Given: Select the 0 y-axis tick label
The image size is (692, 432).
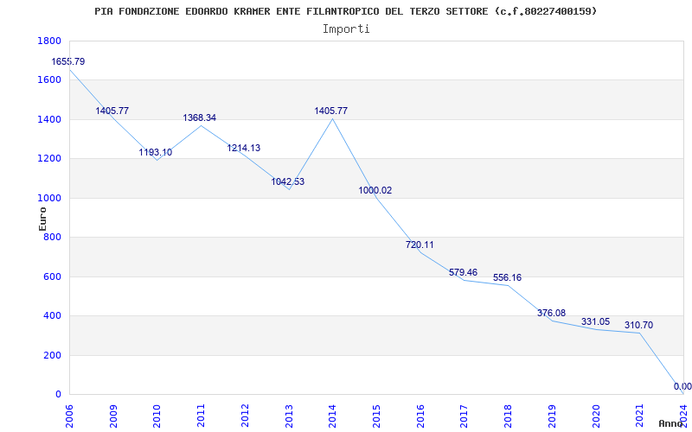Looking at the screenshot, I should (x=58, y=395).
